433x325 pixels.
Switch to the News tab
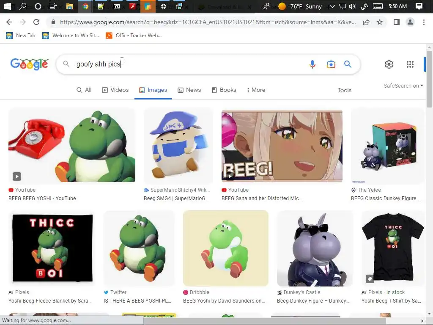tap(189, 90)
